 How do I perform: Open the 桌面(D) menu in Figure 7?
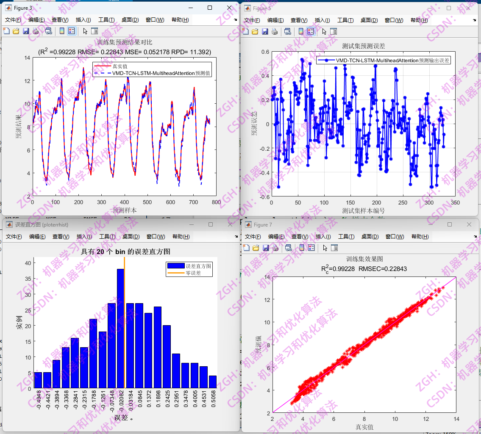click(370, 237)
